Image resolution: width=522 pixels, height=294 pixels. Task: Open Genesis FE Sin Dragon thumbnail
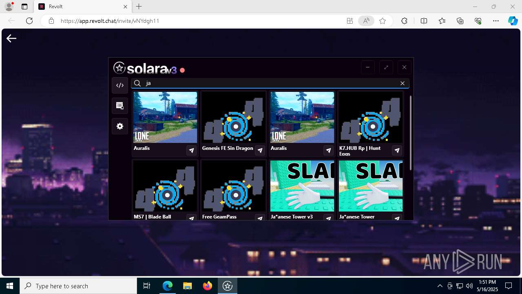click(x=234, y=117)
